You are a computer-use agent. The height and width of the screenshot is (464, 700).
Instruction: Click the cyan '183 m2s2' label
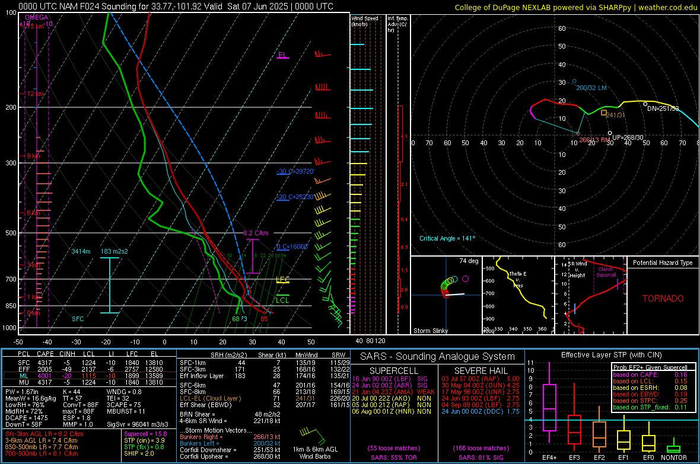[114, 251]
